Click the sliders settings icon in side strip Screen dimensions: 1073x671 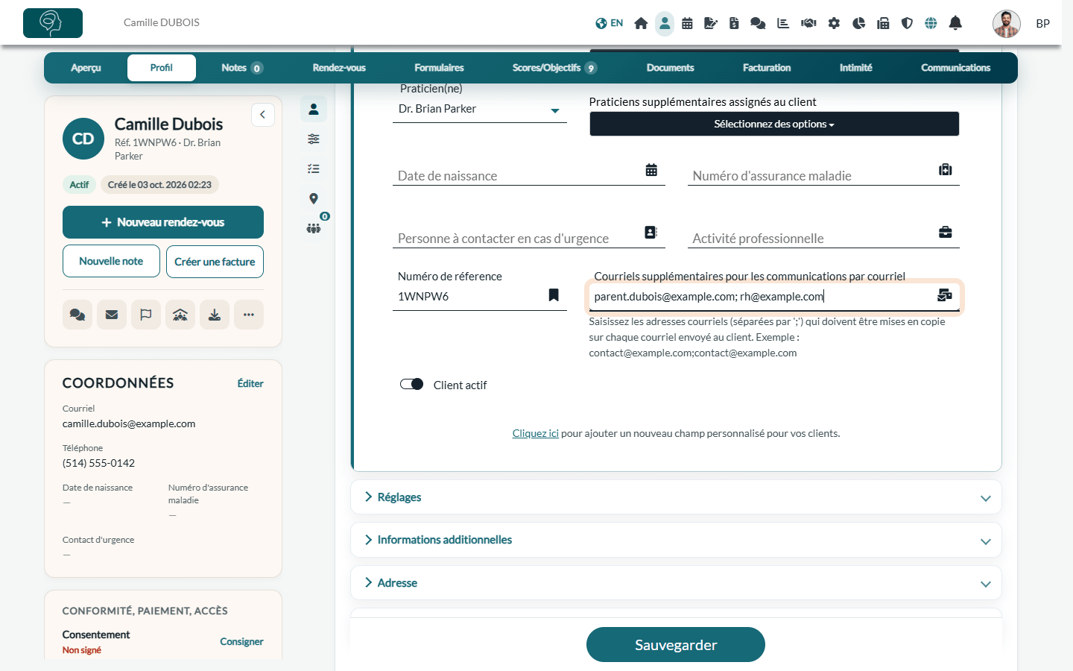tap(314, 139)
